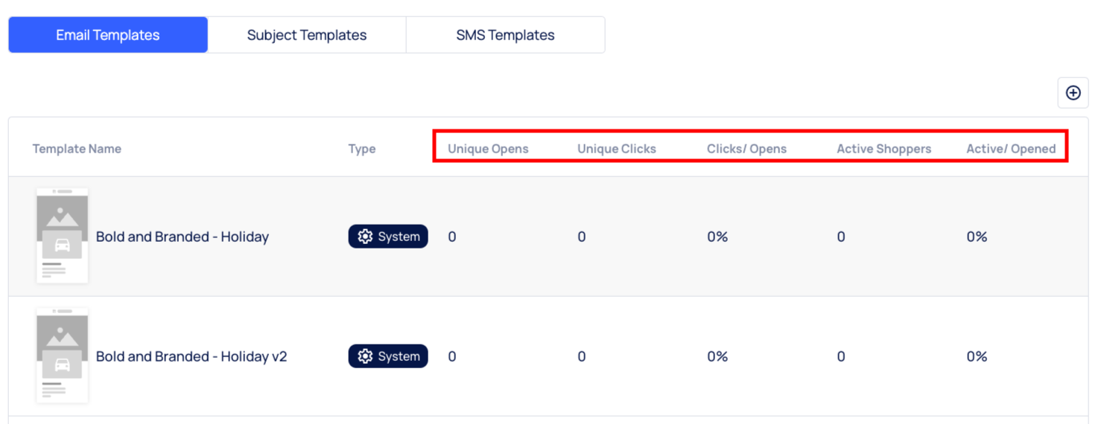Sort by Template Name column header
1101x424 pixels.
click(x=77, y=149)
